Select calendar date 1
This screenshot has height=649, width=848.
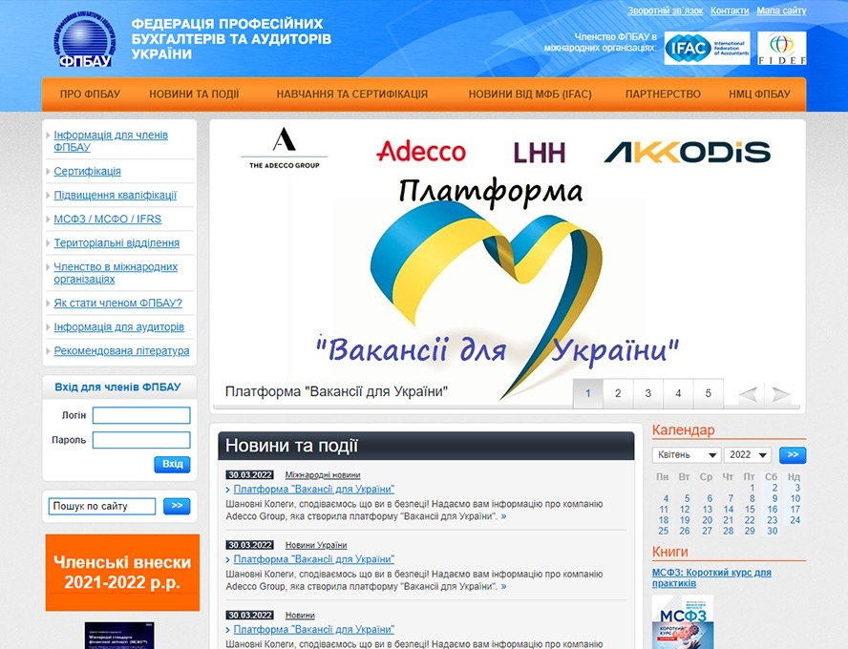point(753,488)
